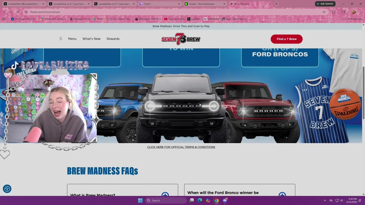Screen dimensions: 365x205
Task: Open the Chrome three-dot menu
Action: [361, 12]
